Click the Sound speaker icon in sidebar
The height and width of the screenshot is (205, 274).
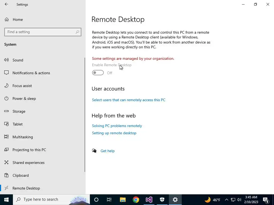click(6, 60)
